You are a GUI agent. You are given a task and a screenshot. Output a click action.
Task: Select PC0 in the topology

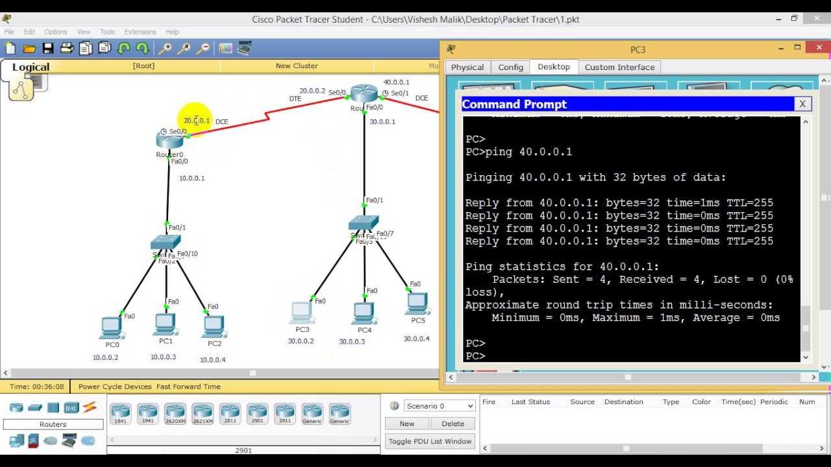[111, 328]
